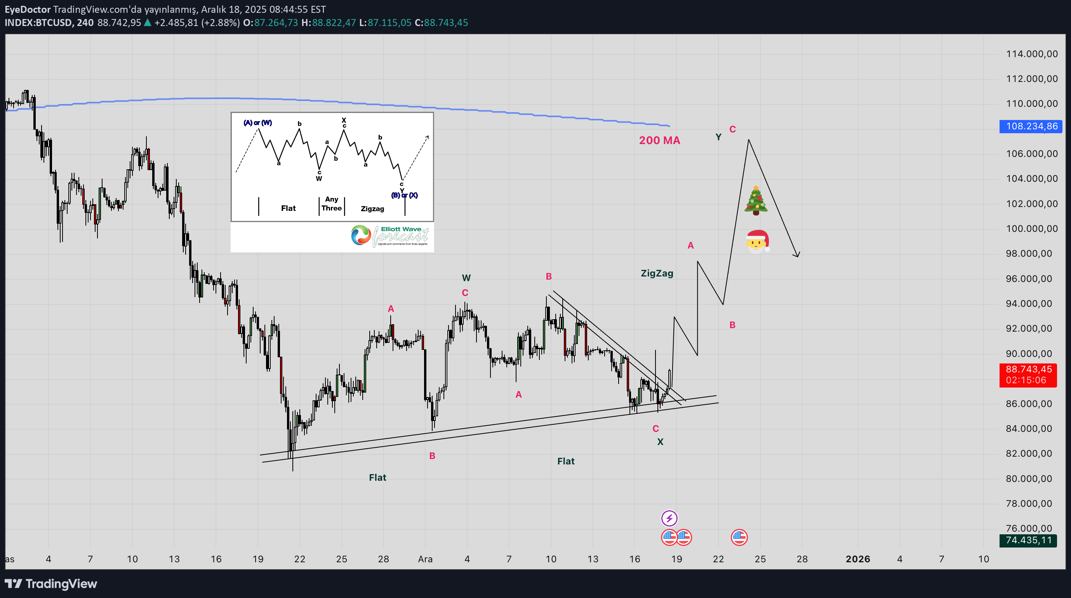This screenshot has width=1071, height=598.
Task: Click the green up-triangle price change indicator
Action: point(147,23)
